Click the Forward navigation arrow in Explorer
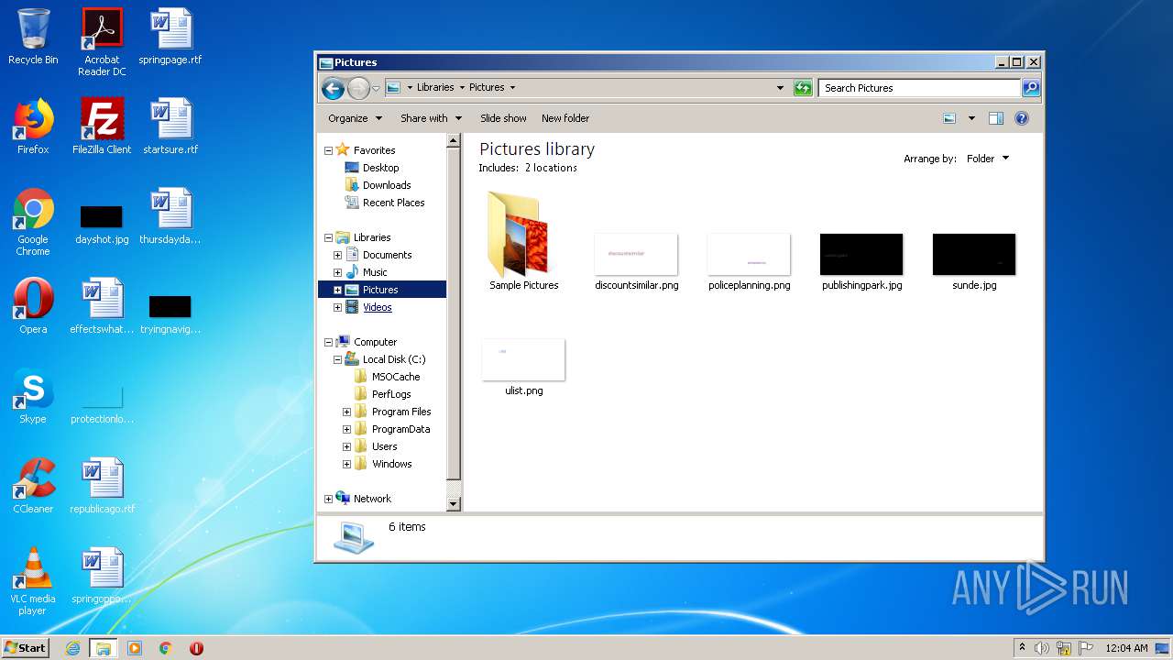The width and height of the screenshot is (1173, 660). [358, 88]
